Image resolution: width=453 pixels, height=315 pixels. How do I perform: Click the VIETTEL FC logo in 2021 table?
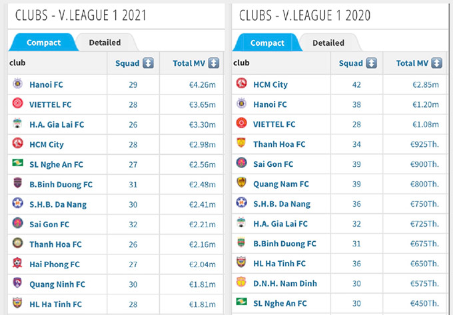pos(17,104)
